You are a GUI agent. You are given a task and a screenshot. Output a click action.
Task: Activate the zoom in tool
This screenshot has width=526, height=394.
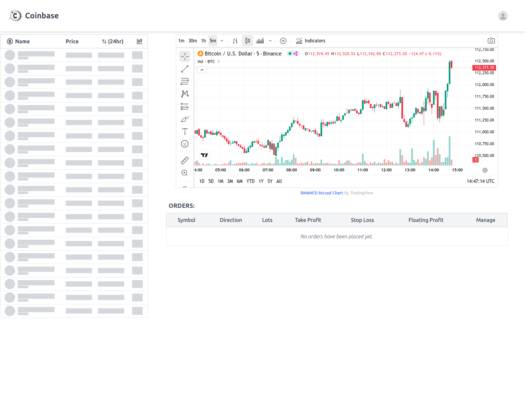[185, 173]
